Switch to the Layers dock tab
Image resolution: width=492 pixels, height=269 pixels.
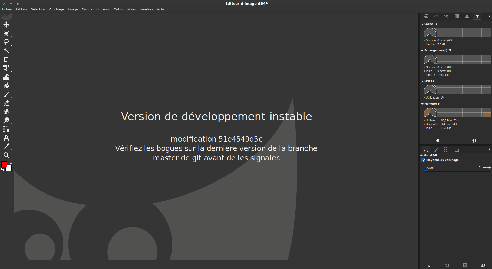point(426,17)
